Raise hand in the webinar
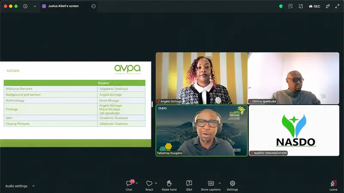This screenshot has width=344, height=193. click(169, 186)
